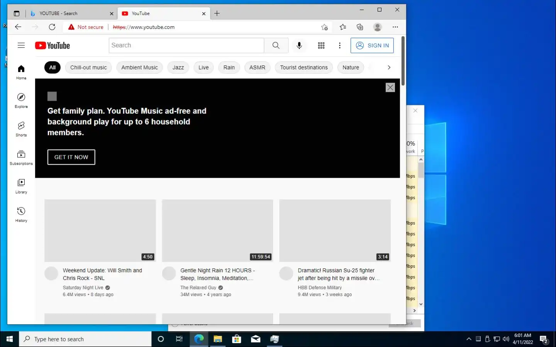Show more filter chips with right chevron
This screenshot has width=556, height=347.
pos(389,67)
